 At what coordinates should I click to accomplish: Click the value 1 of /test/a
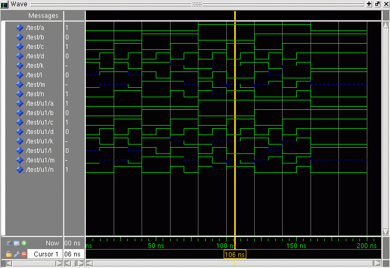[67, 27]
